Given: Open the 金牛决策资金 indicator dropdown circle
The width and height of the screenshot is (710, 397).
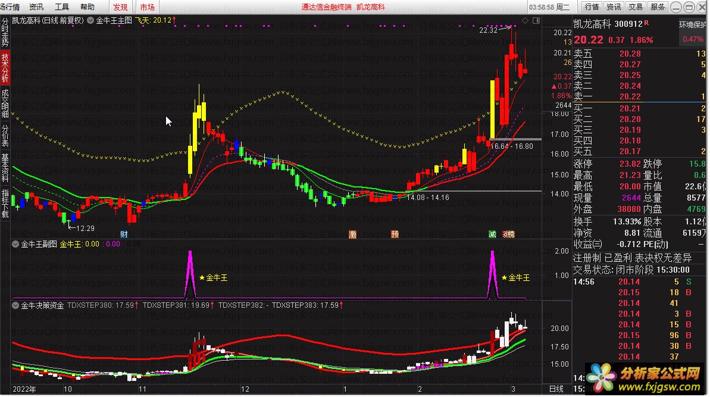Looking at the screenshot, I should point(15,305).
